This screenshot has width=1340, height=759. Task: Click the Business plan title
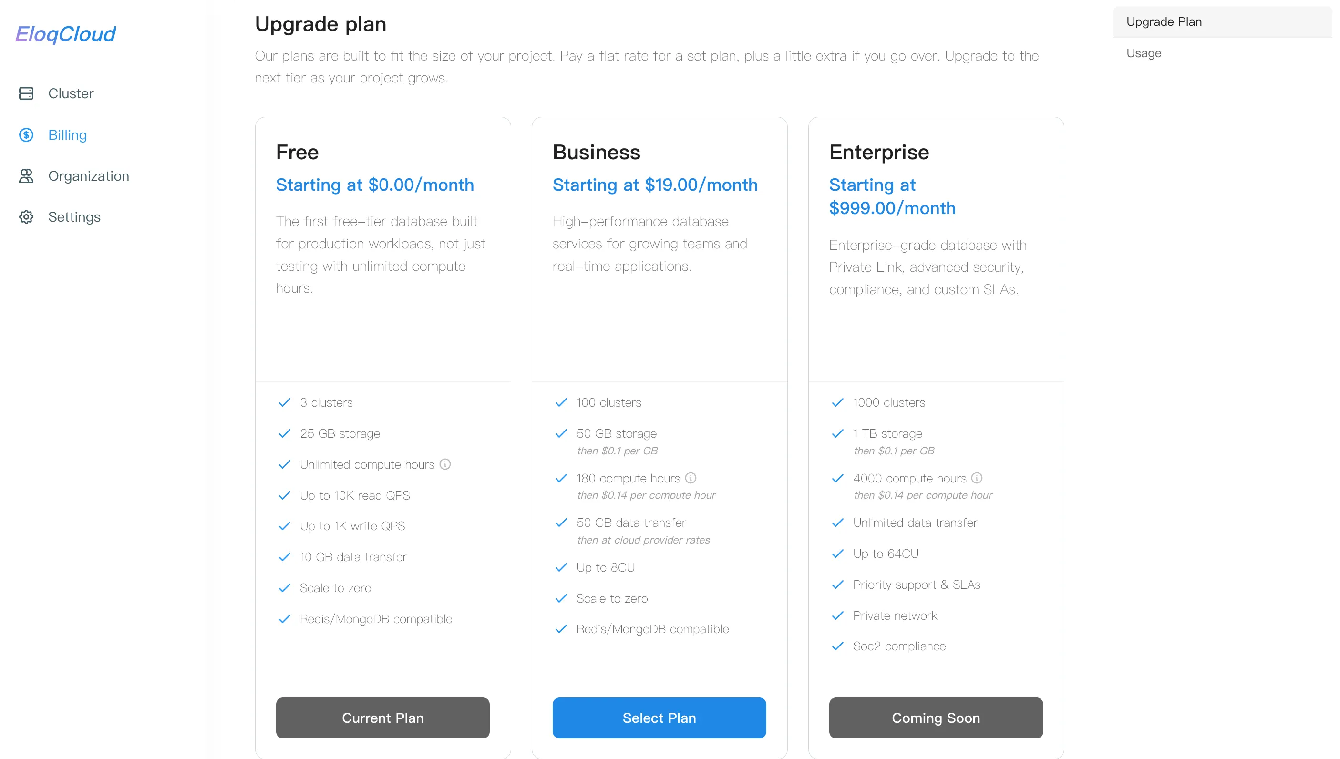click(x=596, y=152)
